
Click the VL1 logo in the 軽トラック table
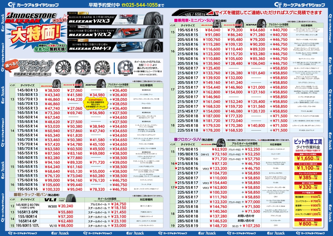pos(50,200)
